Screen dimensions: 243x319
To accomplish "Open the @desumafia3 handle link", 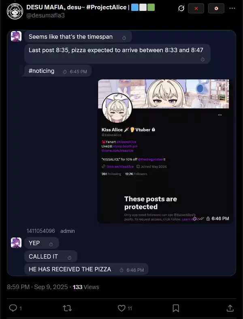I will pos(45,15).
